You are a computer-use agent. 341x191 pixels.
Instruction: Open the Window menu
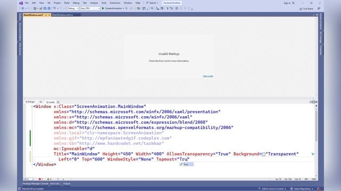[x=128, y=3]
